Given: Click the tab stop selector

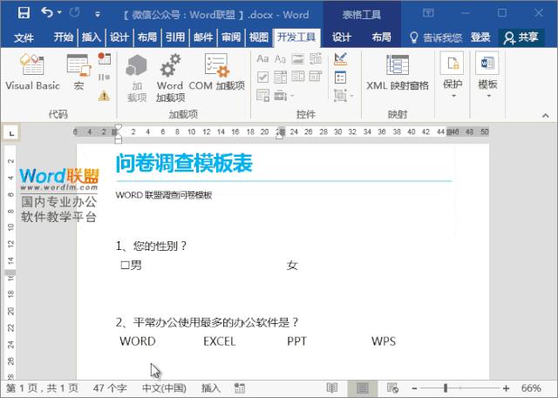Looking at the screenshot, I should pyautogui.click(x=11, y=133).
